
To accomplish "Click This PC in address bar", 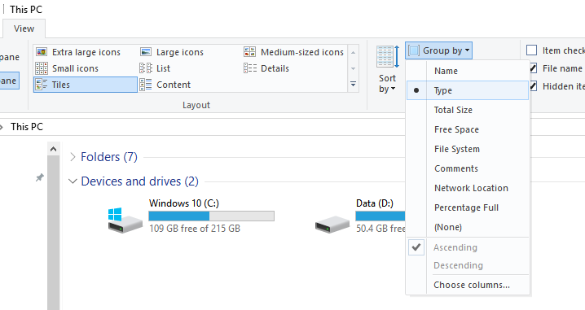I will (x=27, y=127).
